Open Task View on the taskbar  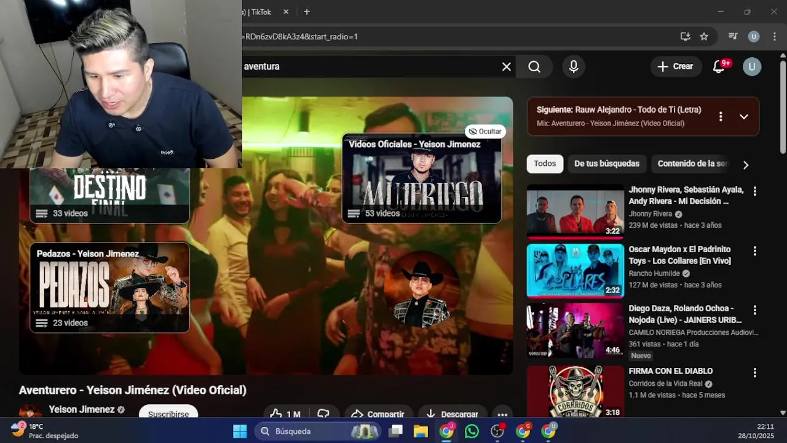click(x=396, y=431)
